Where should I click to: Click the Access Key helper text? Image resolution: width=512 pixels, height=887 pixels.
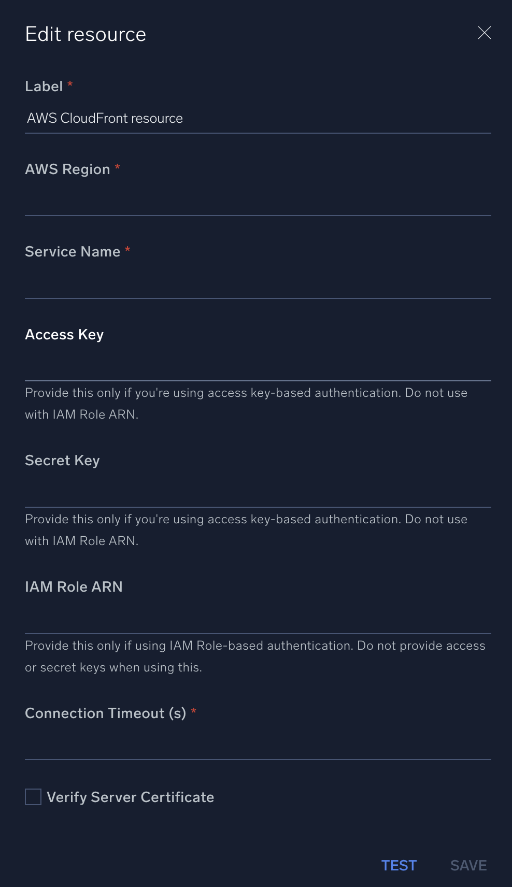pyautogui.click(x=246, y=403)
